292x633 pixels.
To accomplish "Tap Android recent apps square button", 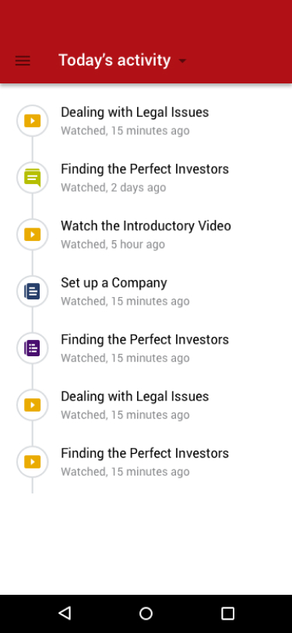I will [x=227, y=614].
